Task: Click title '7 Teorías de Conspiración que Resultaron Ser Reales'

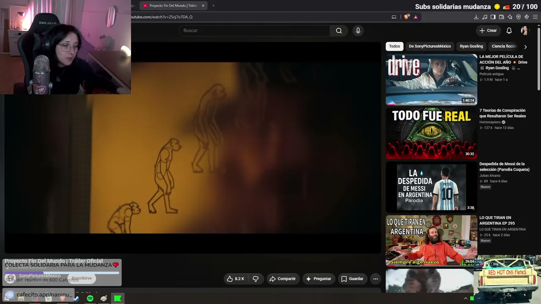Action: click(x=503, y=113)
